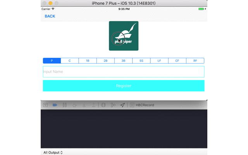Switch to the LF position segment
248x155 pixels.
click(159, 61)
